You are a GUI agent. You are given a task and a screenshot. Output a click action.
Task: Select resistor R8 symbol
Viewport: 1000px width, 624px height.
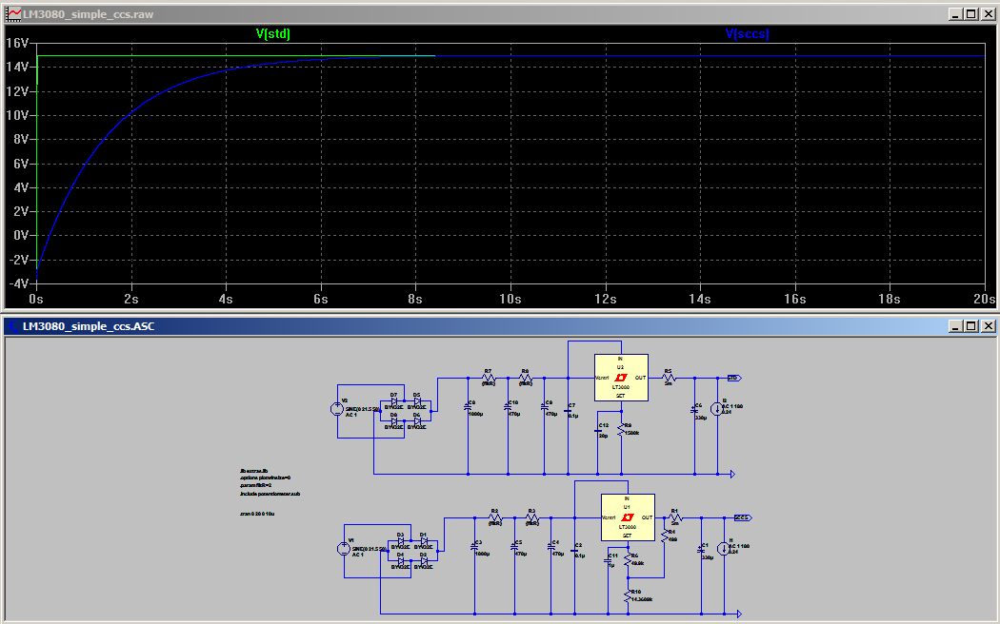click(x=525, y=379)
